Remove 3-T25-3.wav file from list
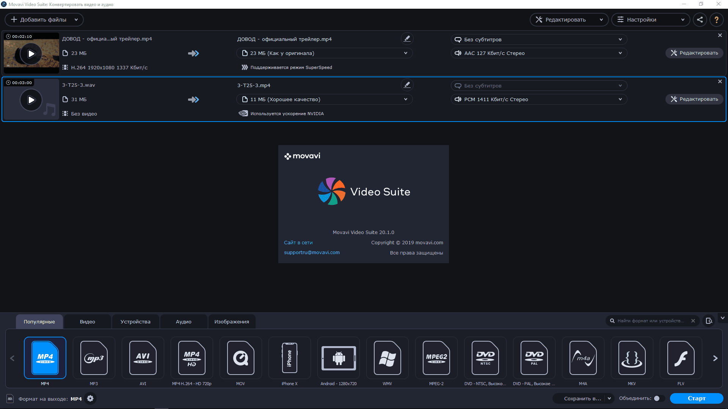 click(x=720, y=81)
